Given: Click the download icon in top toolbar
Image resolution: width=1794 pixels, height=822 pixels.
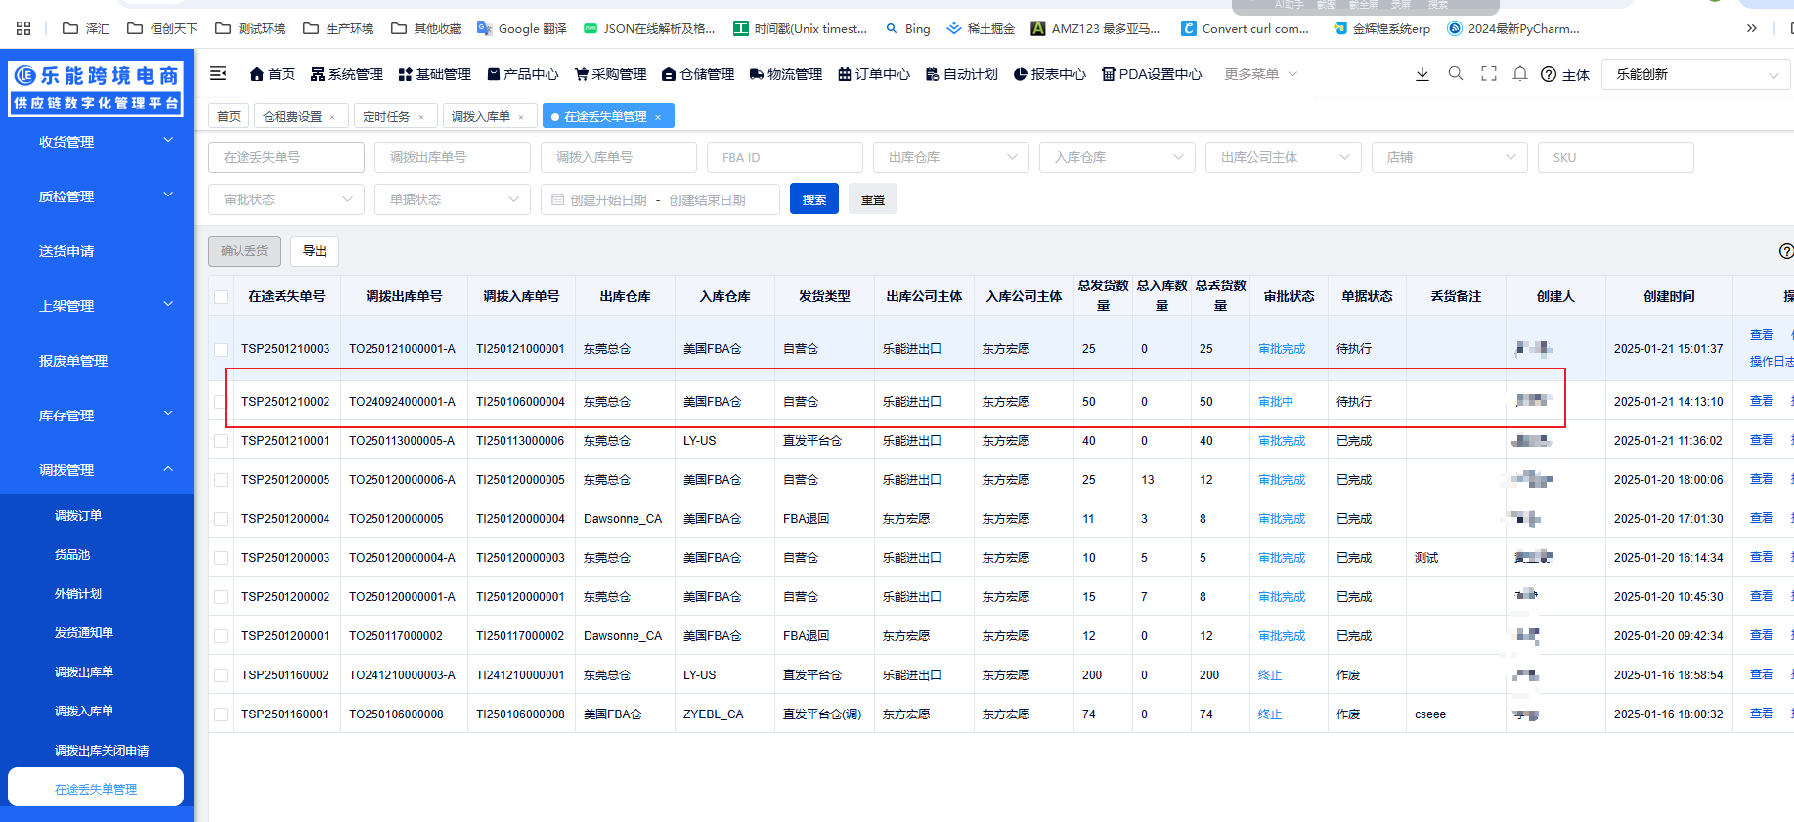Looking at the screenshot, I should click(1422, 74).
